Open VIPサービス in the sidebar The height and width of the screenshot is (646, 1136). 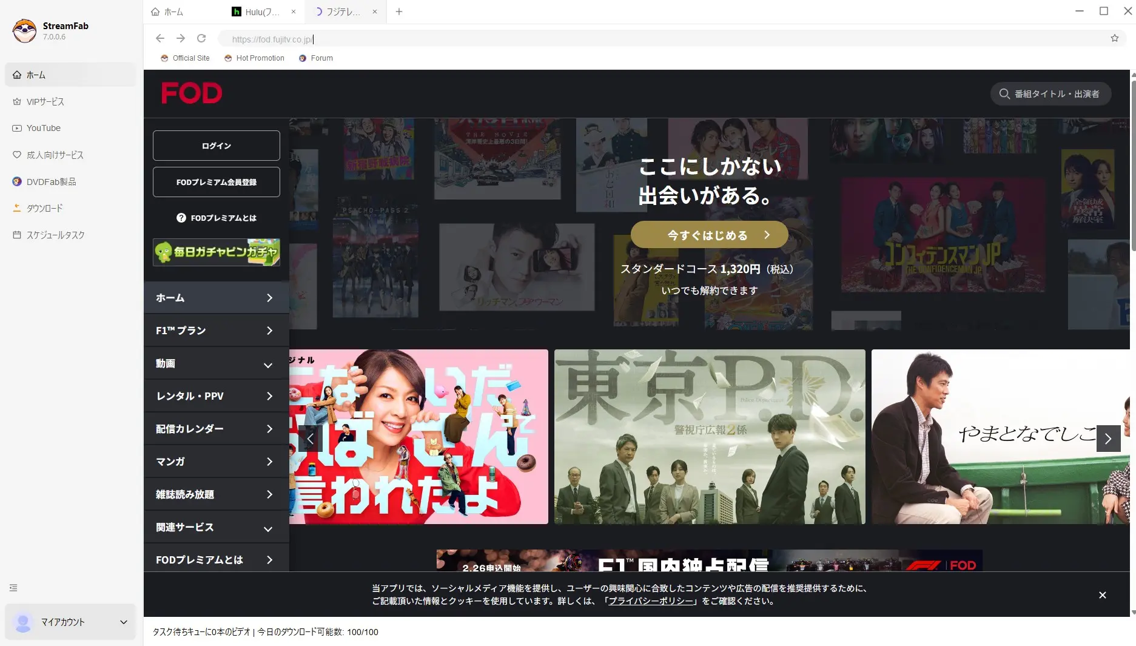tap(70, 101)
